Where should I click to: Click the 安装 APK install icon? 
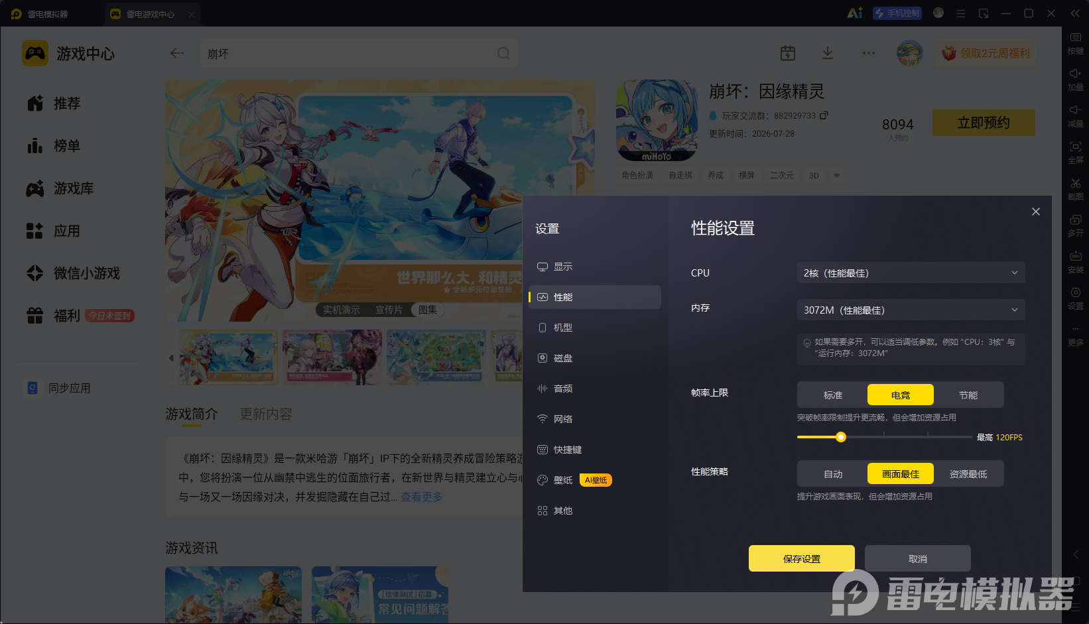click(x=1075, y=256)
